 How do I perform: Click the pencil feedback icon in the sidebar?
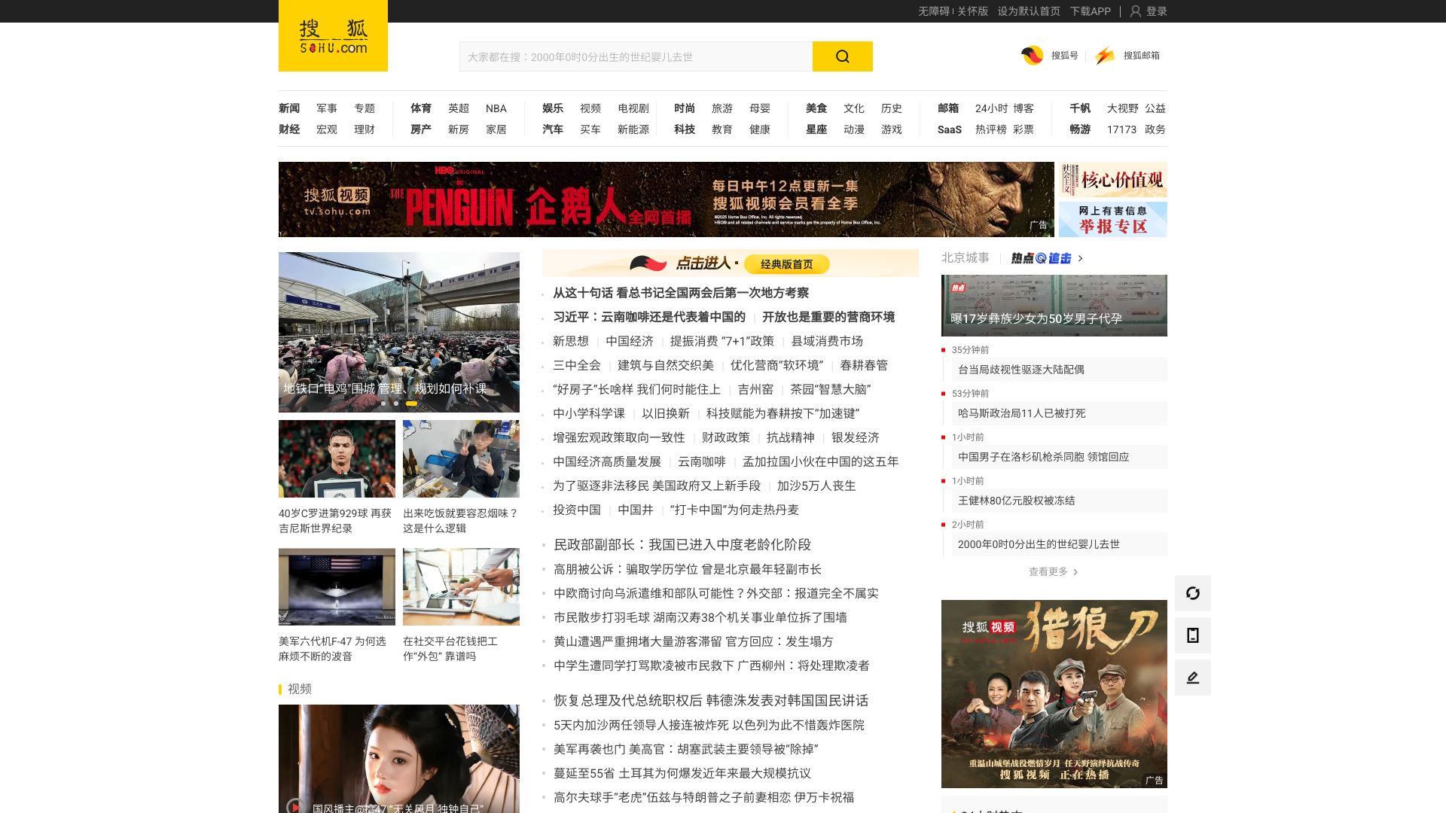tap(1192, 677)
